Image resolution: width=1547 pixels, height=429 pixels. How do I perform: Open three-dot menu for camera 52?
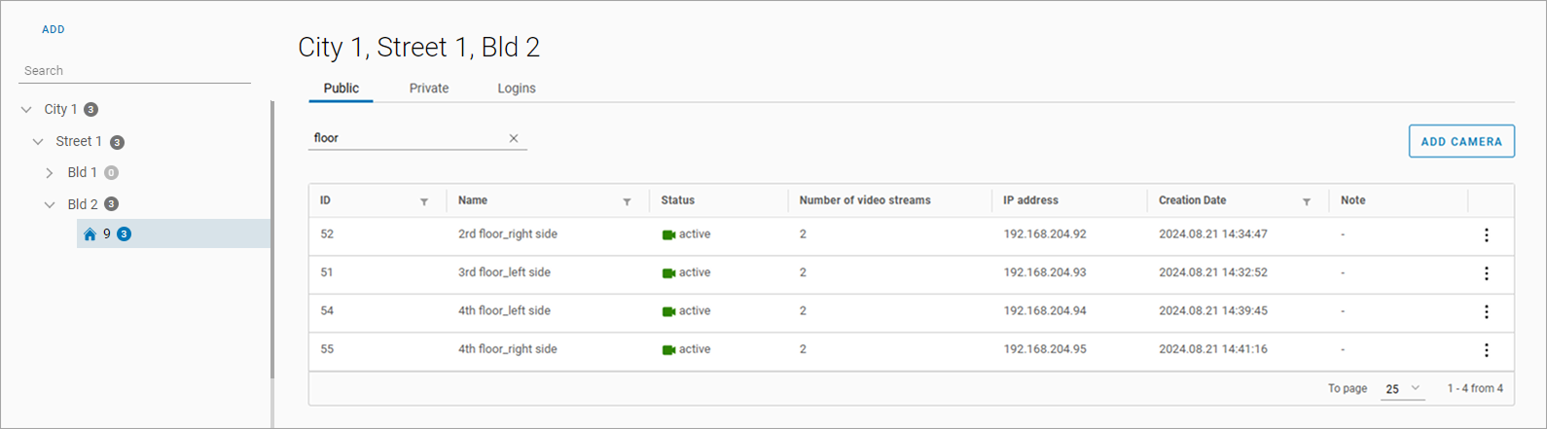click(1486, 235)
